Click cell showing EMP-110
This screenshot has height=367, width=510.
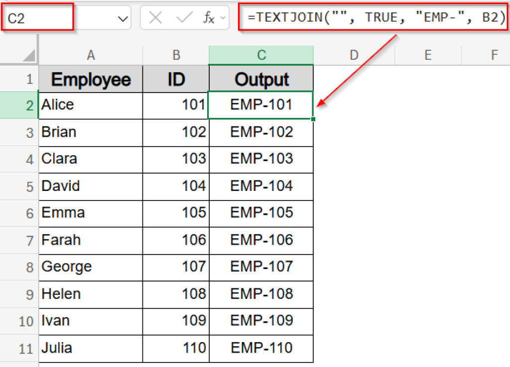[x=261, y=348]
